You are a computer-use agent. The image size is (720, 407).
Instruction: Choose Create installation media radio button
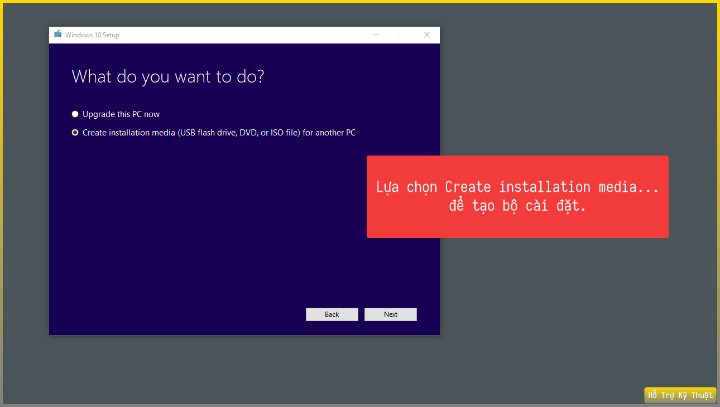[x=75, y=133]
